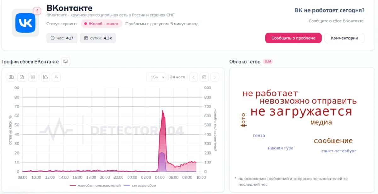Click the camera screenshot icon in chart toolbar
This screenshot has height=194, width=378.
[x=11, y=77]
